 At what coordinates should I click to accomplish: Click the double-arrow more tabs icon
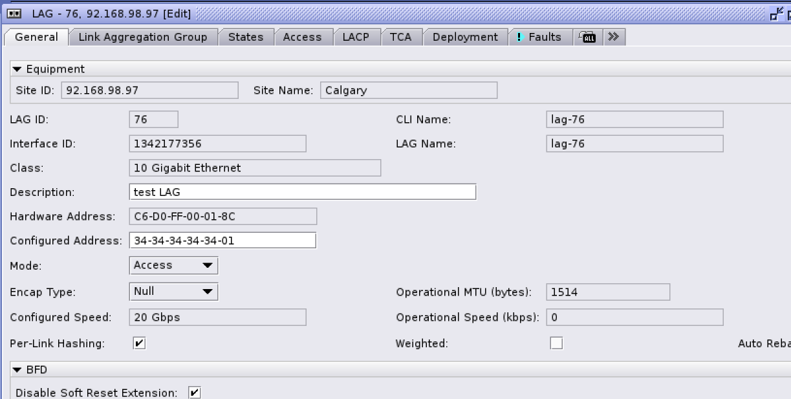613,37
